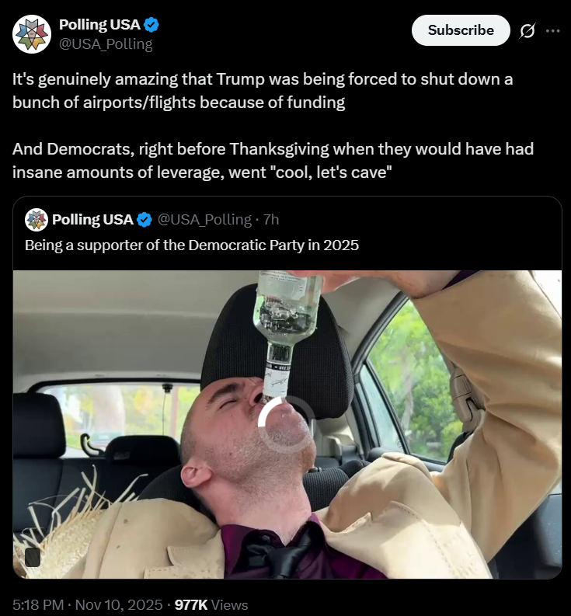Click the Polling USA profile avatar
571x616 pixels.
click(x=32, y=34)
